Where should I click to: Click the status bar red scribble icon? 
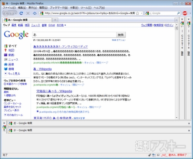(164, 155)
